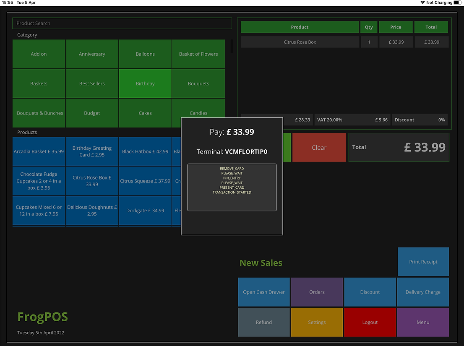The image size is (464, 346).
Task: Select the Anniversary category tile
Action: [92, 54]
